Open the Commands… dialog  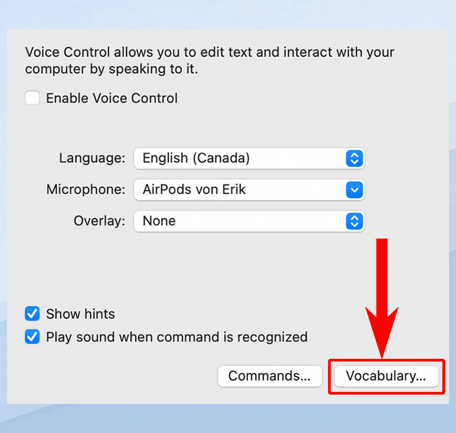coord(270,376)
